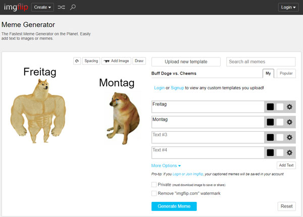Open search with the magnifier icon
The height and width of the screenshot is (217, 303).
[x=73, y=8]
